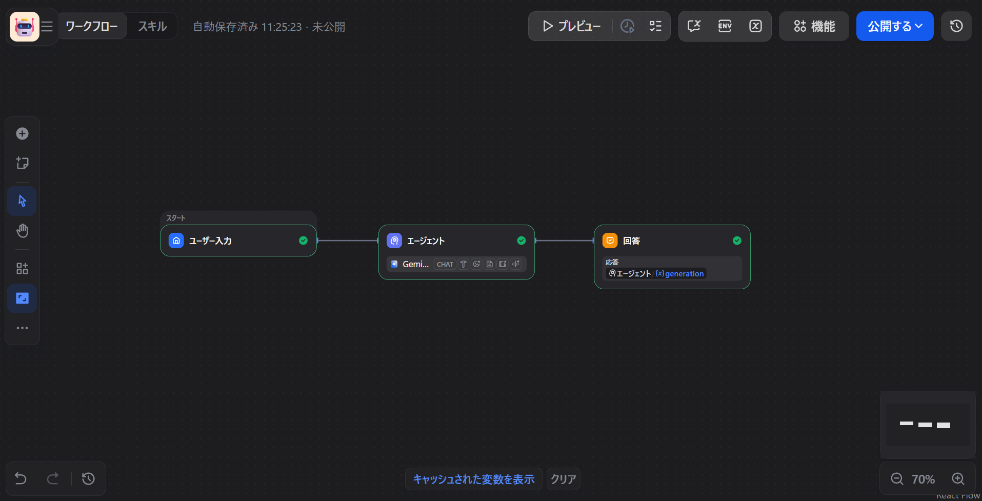Select the エージェント agent node
982x501 pixels.
445,241
